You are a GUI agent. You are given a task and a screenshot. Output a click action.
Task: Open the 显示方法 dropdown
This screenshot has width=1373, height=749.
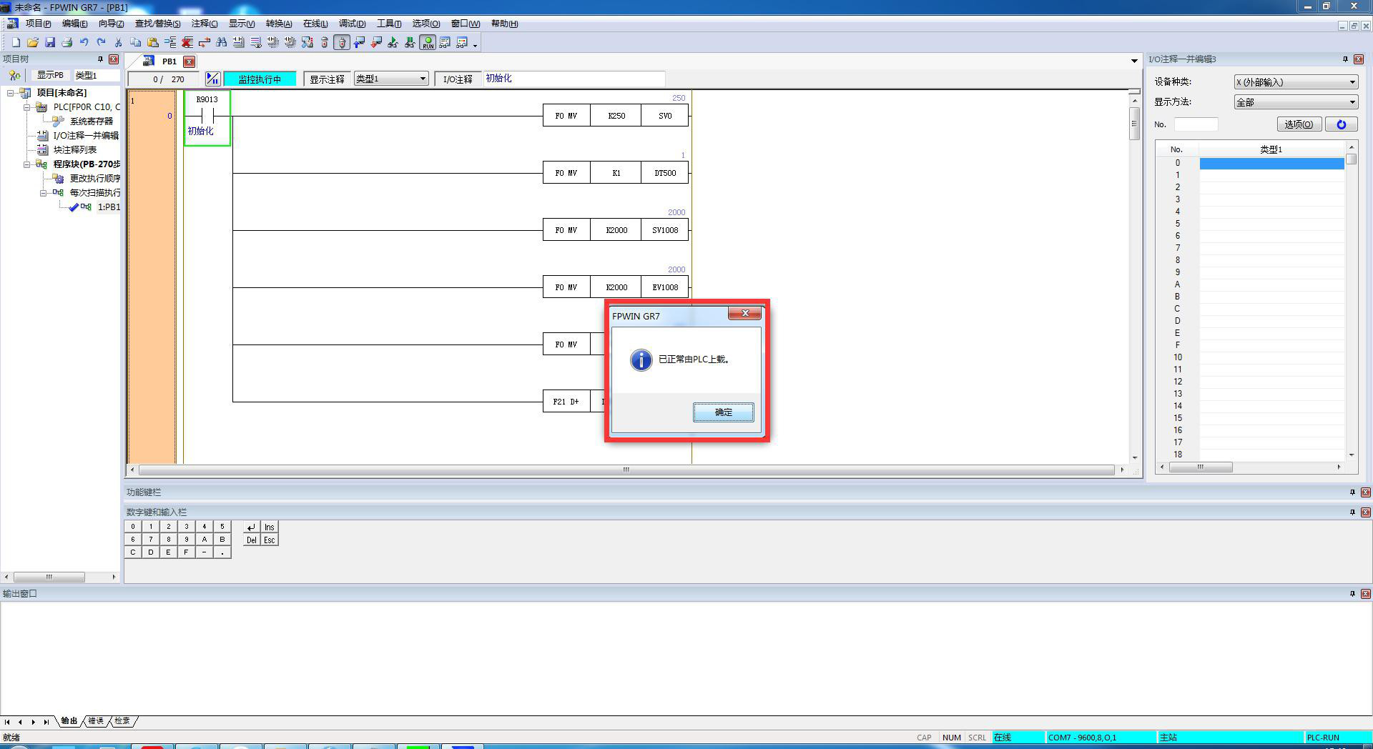(x=1295, y=102)
